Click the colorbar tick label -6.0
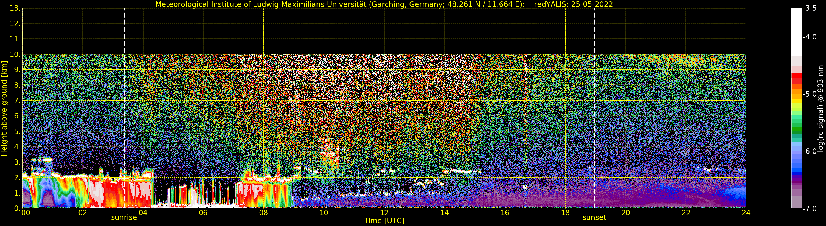Screen dimensions: 826x226 pyautogui.click(x=810, y=151)
